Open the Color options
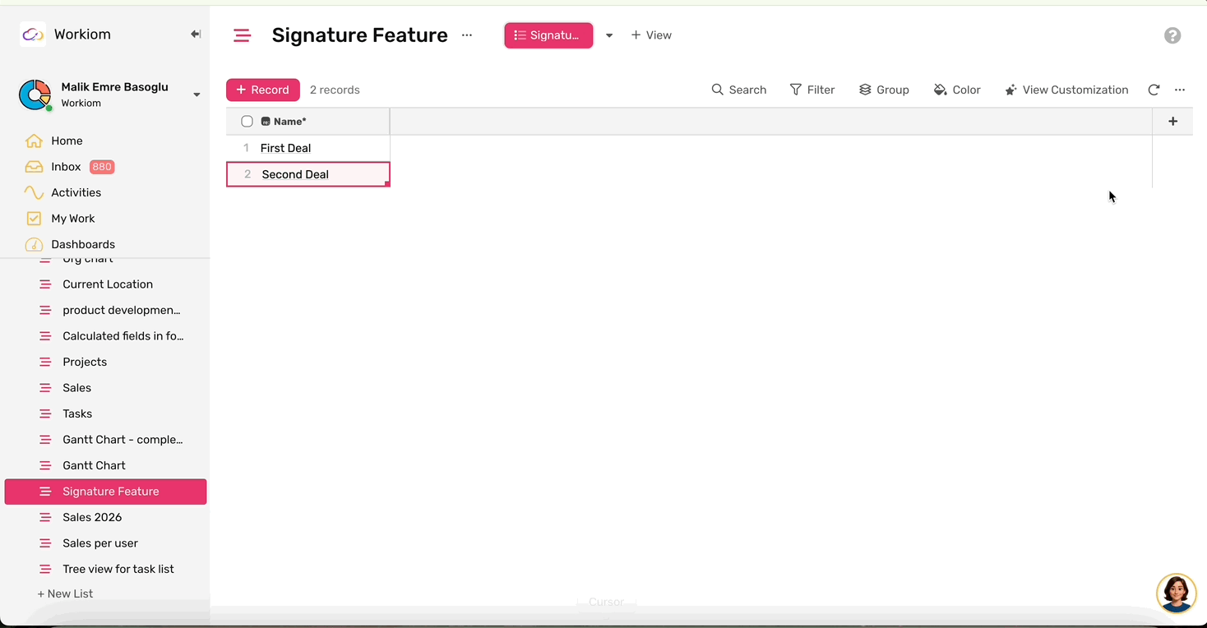 tap(957, 90)
